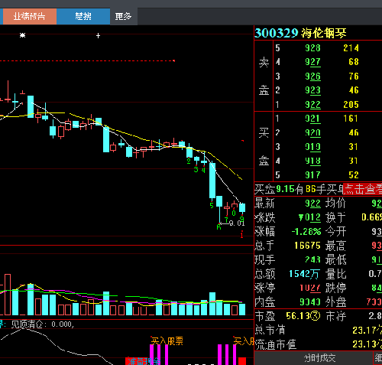Viewport: 382px width, 365px height.
Task: Click stock title 300329 海伦钢琴
Action: (x=300, y=33)
